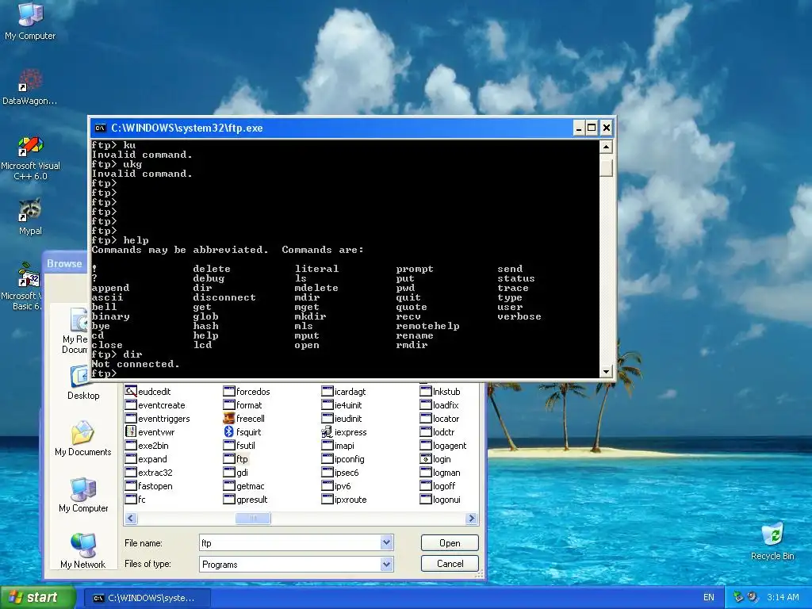This screenshot has width=812, height=609.
Task: Open the File name dropdown arrow
Action: 386,542
